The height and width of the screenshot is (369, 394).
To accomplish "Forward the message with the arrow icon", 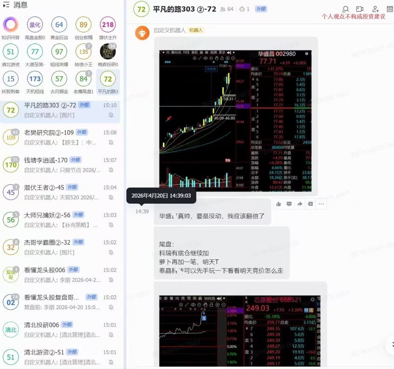I will point(300,204).
